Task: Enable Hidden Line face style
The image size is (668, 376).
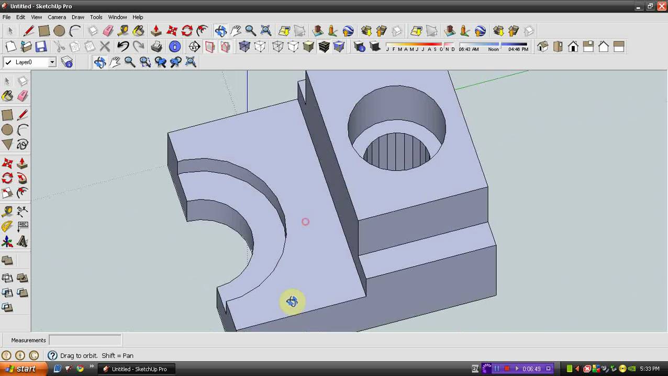Action: 293,47
